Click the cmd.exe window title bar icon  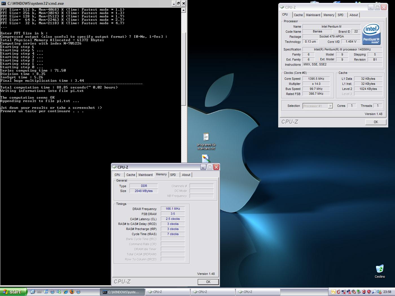coord(4,3)
